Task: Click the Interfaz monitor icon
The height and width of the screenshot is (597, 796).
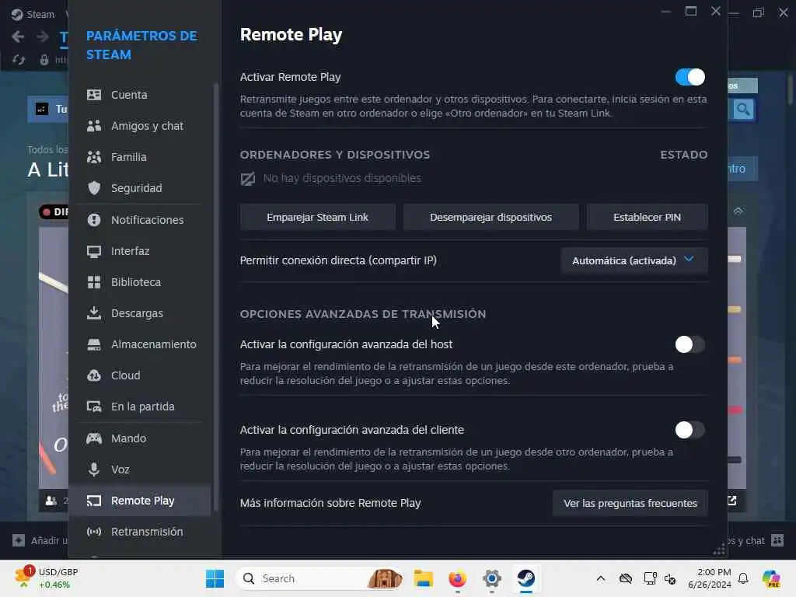Action: [x=94, y=251]
